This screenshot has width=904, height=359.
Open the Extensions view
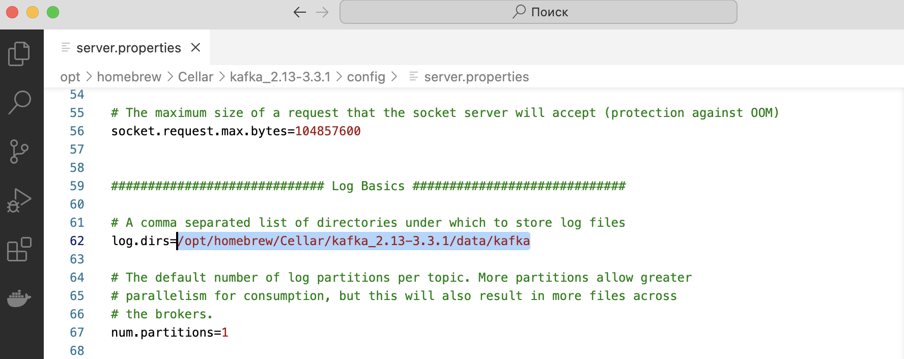[19, 249]
